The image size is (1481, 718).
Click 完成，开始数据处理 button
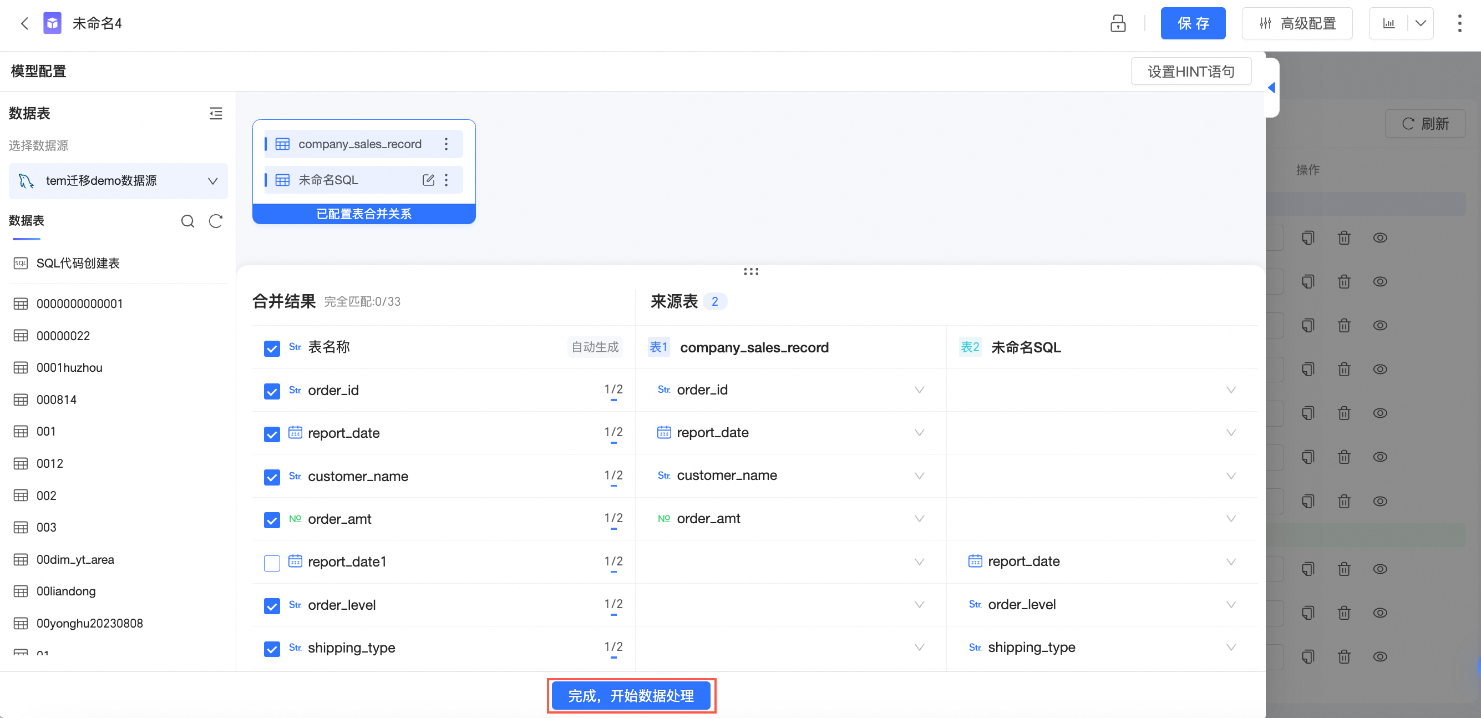631,696
